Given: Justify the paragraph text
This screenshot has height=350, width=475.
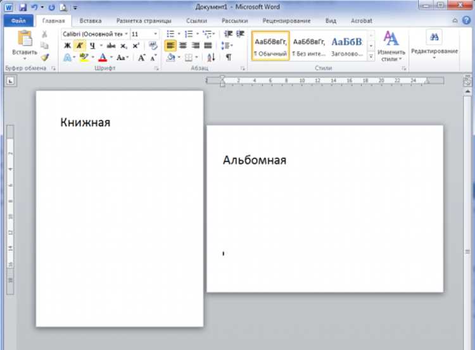Looking at the screenshot, I should tap(208, 46).
